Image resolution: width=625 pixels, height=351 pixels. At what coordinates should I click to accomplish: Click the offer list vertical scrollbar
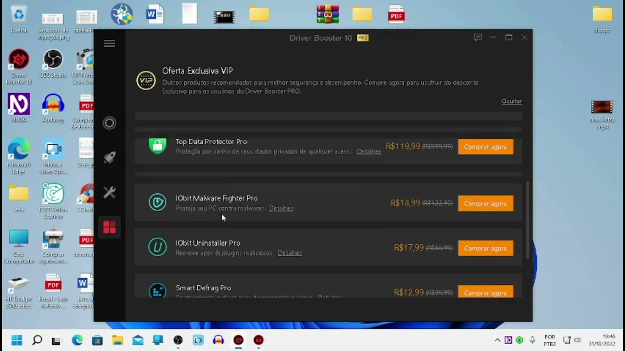(x=527, y=220)
